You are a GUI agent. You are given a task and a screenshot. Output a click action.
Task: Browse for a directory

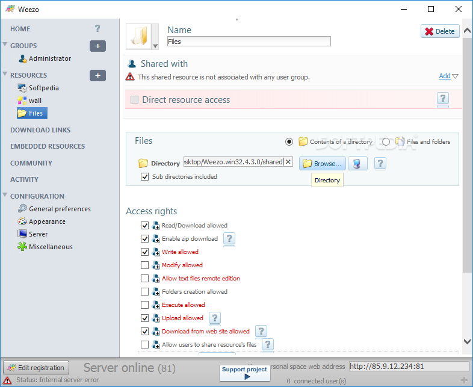click(322, 164)
